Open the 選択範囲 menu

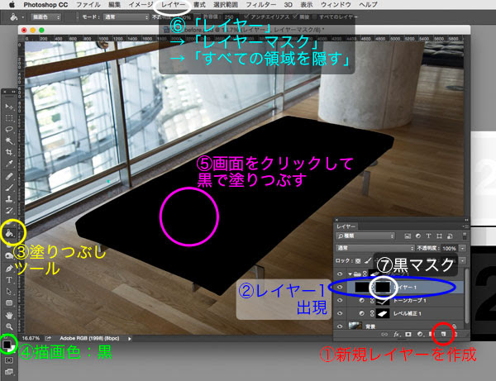pyautogui.click(x=226, y=5)
